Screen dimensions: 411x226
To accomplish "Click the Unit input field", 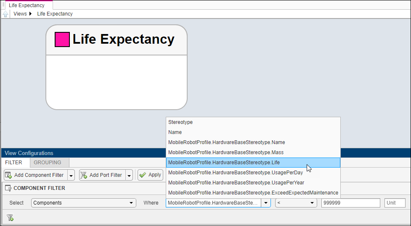I will [395, 203].
